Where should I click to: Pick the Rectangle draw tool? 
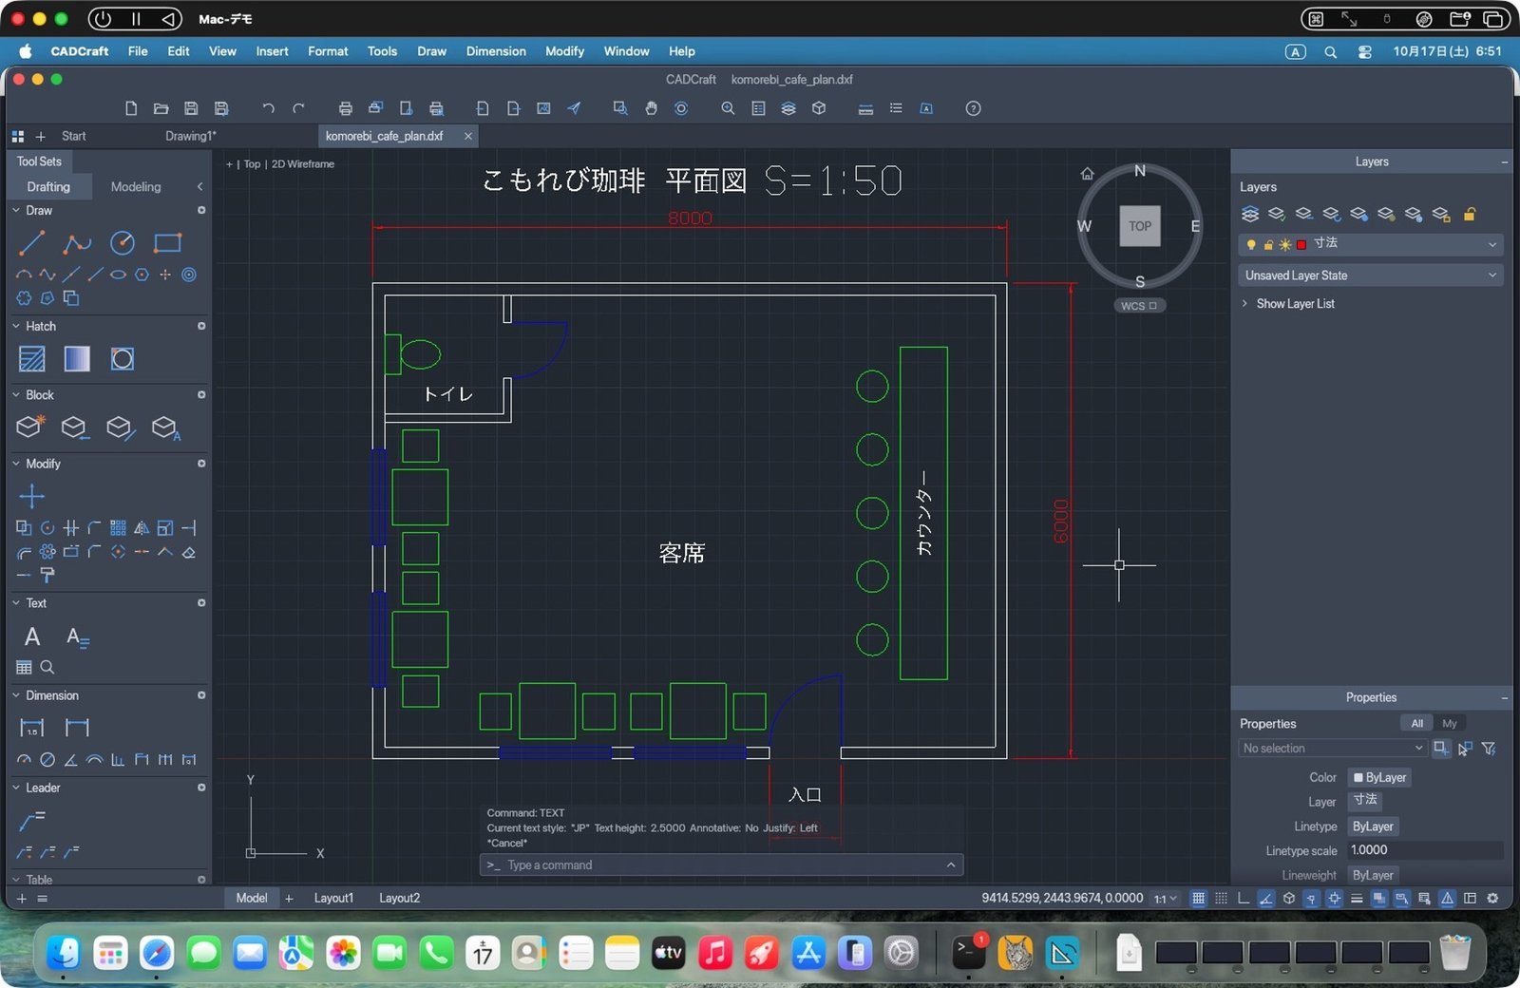click(x=167, y=243)
